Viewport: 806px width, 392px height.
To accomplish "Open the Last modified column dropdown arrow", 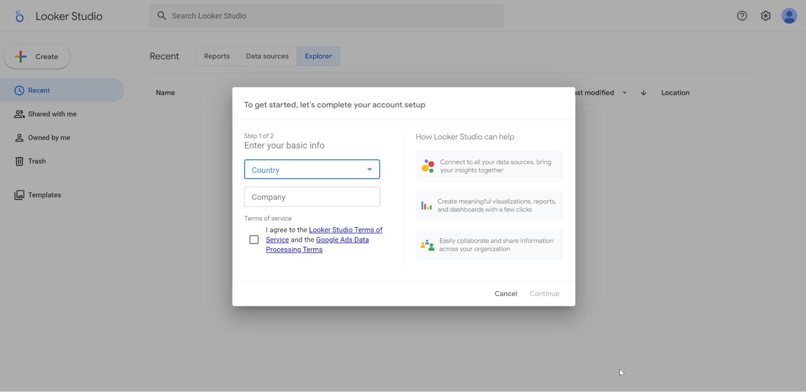I will [624, 93].
